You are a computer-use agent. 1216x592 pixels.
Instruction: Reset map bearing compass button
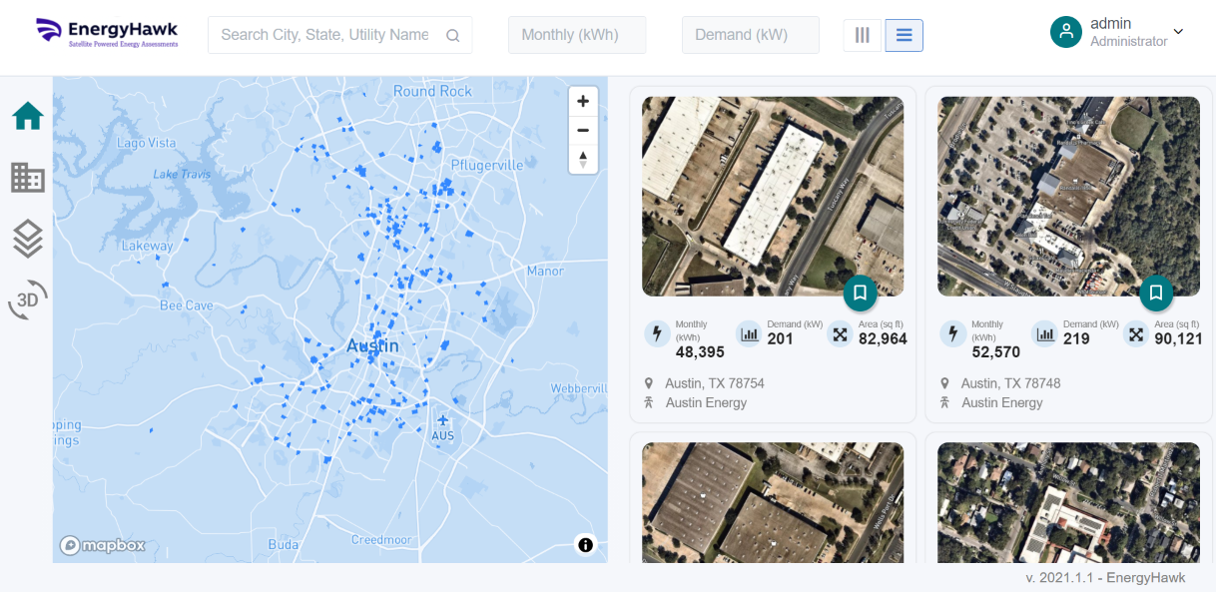coord(583,159)
